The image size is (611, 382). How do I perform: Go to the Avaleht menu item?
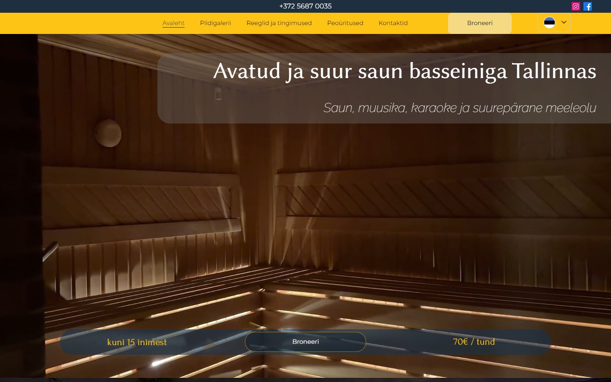tap(174, 23)
